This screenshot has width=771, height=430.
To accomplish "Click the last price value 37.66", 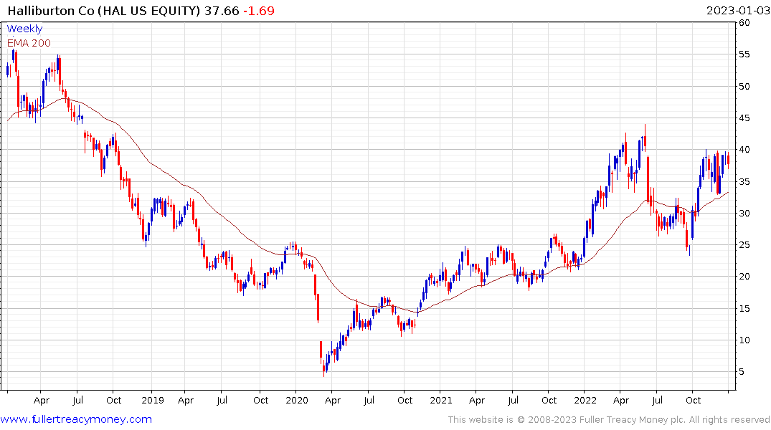I will pyautogui.click(x=222, y=11).
